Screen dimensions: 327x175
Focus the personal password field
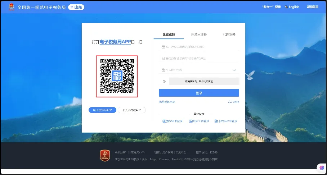tap(199, 70)
